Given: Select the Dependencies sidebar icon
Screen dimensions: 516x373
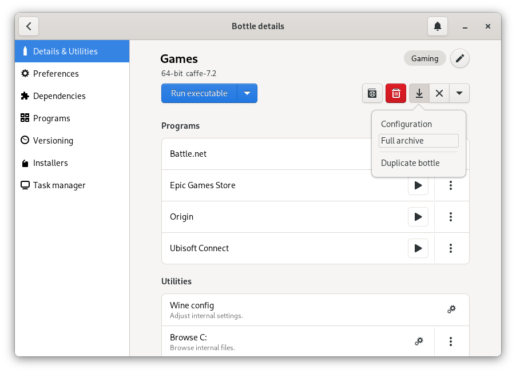Looking at the screenshot, I should coord(24,96).
